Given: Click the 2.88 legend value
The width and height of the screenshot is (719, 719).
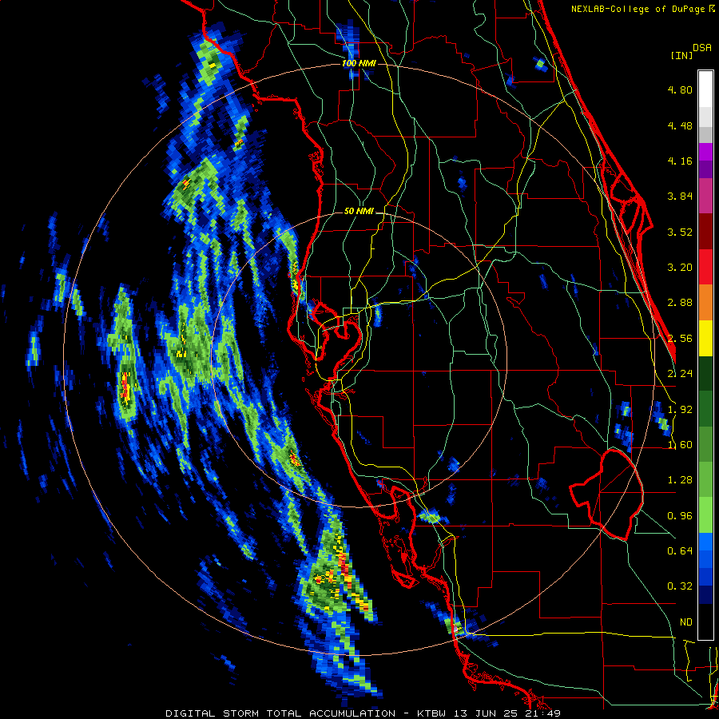Looking at the screenshot, I should [x=680, y=303].
